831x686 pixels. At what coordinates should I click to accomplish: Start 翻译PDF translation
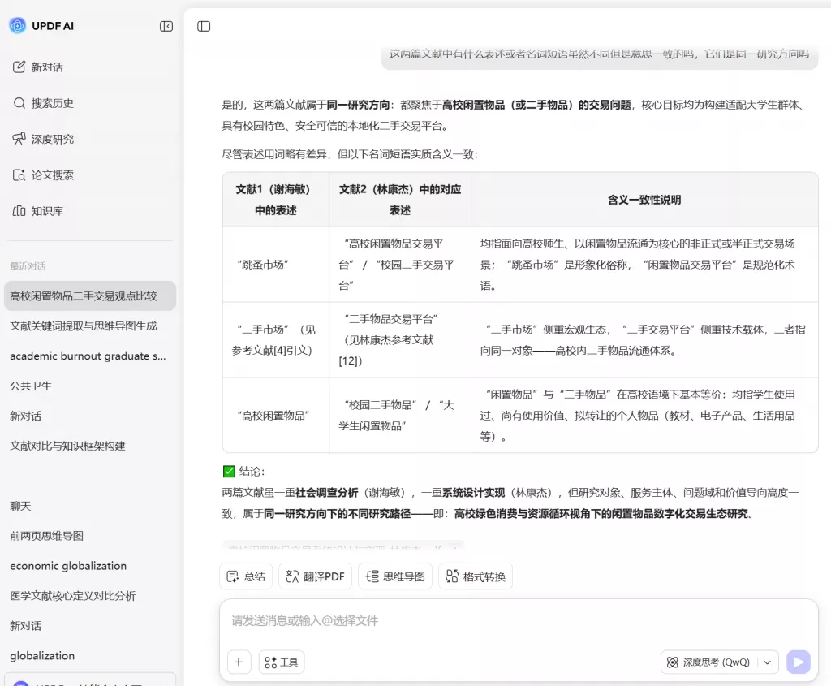click(315, 576)
